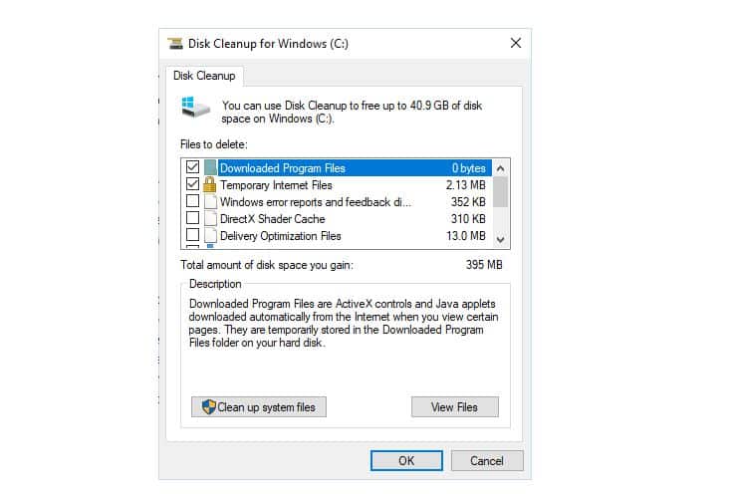Screen dimensions: 733x494
Task: Select the Temporary Internet Files row
Action: [337, 184]
